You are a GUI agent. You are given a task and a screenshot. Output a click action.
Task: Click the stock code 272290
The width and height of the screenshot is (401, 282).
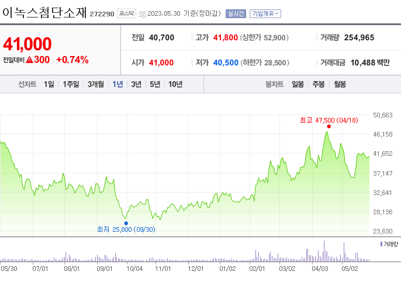pyautogui.click(x=102, y=14)
